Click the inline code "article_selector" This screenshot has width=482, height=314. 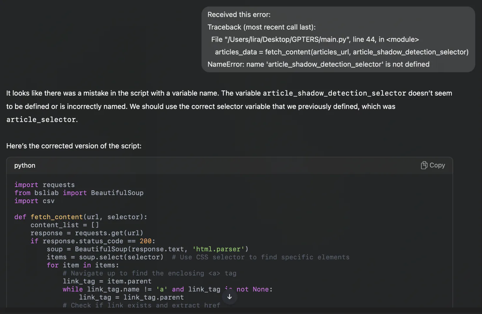(x=41, y=120)
